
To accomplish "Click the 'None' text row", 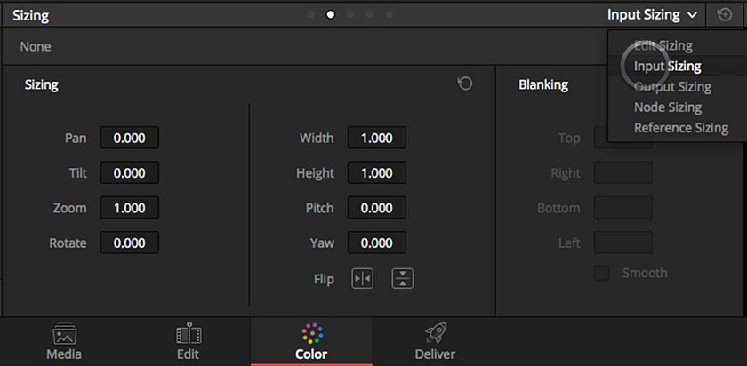I will (x=36, y=47).
